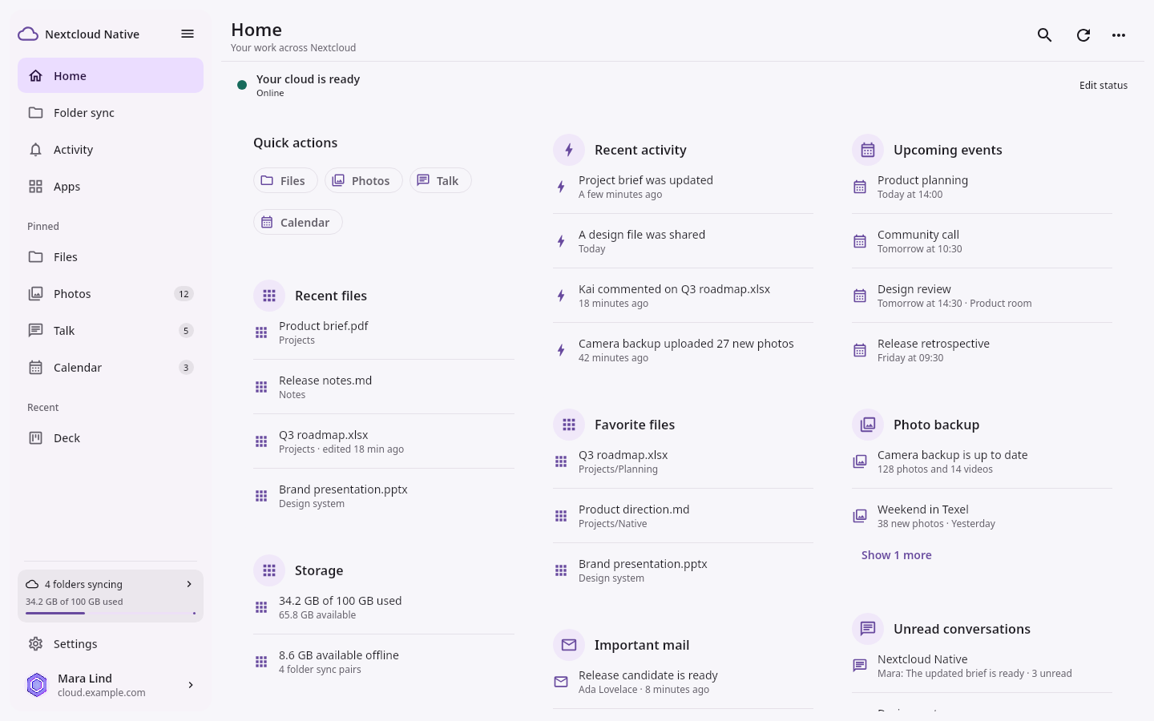Click the Recent files grid header icon

[269, 296]
